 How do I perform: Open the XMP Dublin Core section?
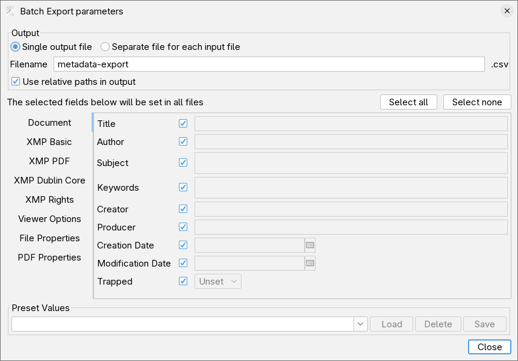pos(49,180)
